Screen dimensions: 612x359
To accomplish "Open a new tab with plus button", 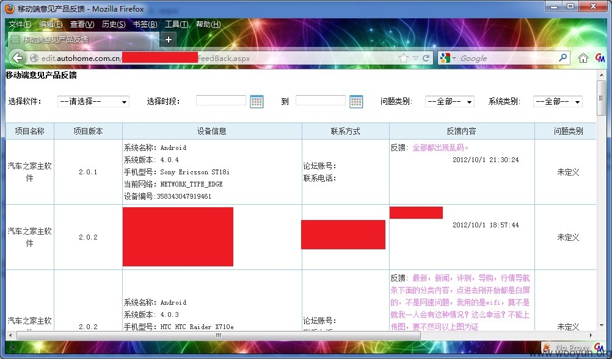I will click(168, 40).
